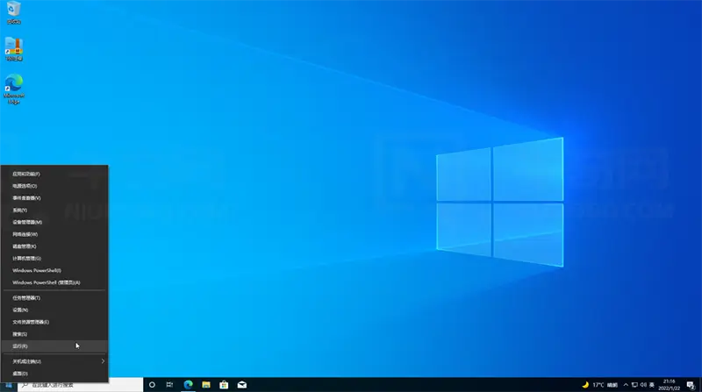
Task: Click the 17°C weather temperature text
Action: [x=598, y=385]
